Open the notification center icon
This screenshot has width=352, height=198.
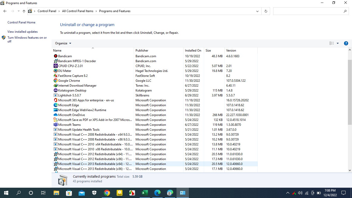click(343, 193)
